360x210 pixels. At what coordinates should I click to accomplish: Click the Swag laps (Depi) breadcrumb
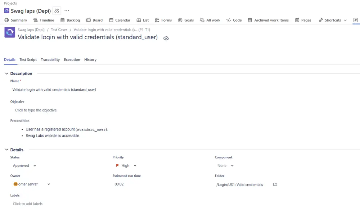[31, 30]
